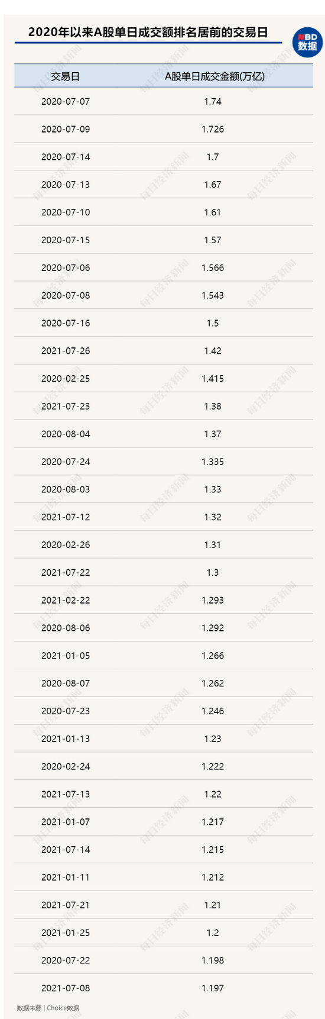Click the 2020-08-04 date cell
The image size is (325, 1019).
(66, 434)
